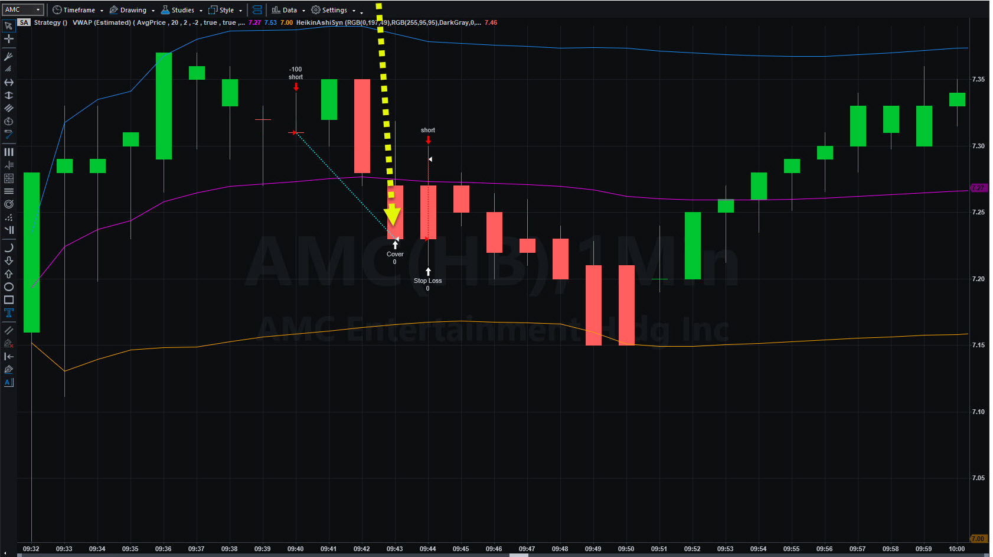Open the AMC symbol selector dropdown
Viewport: 993px width, 557px height.
click(x=23, y=9)
